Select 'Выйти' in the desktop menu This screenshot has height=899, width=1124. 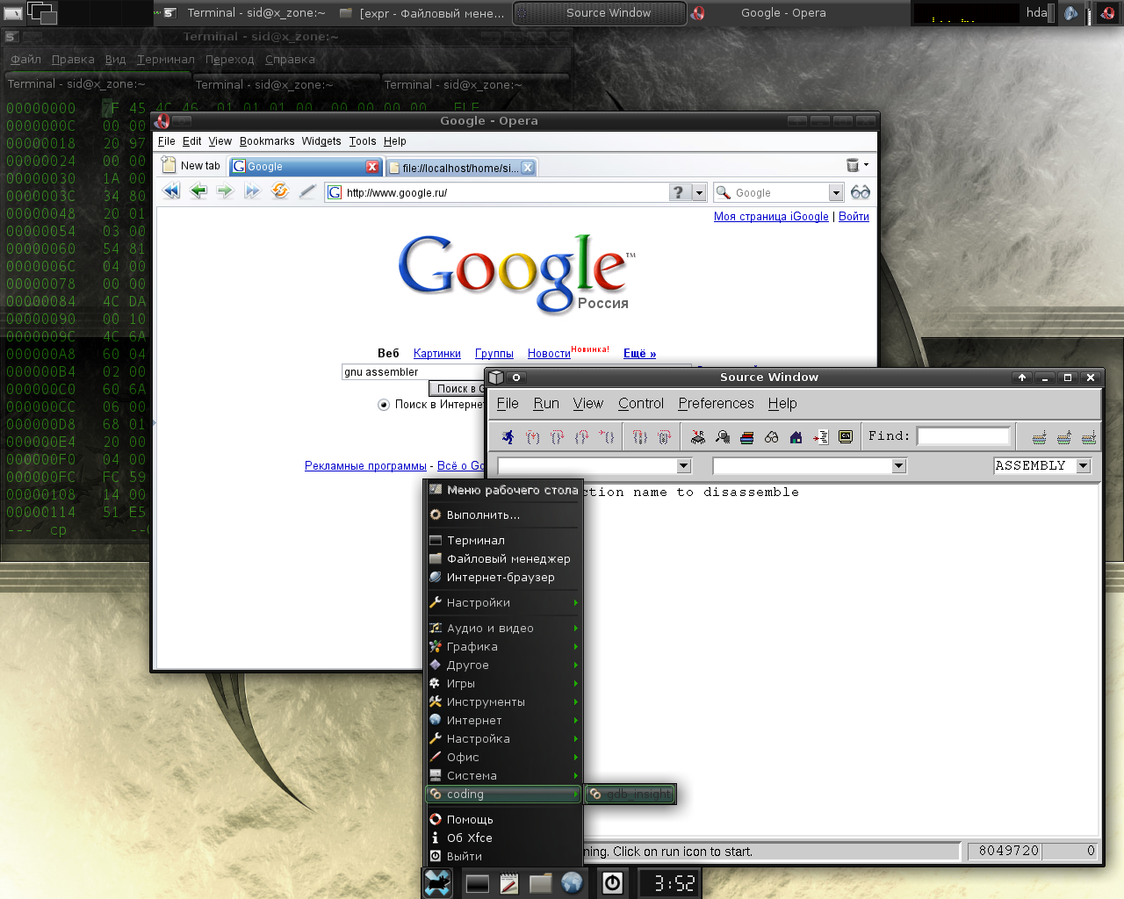504,857
